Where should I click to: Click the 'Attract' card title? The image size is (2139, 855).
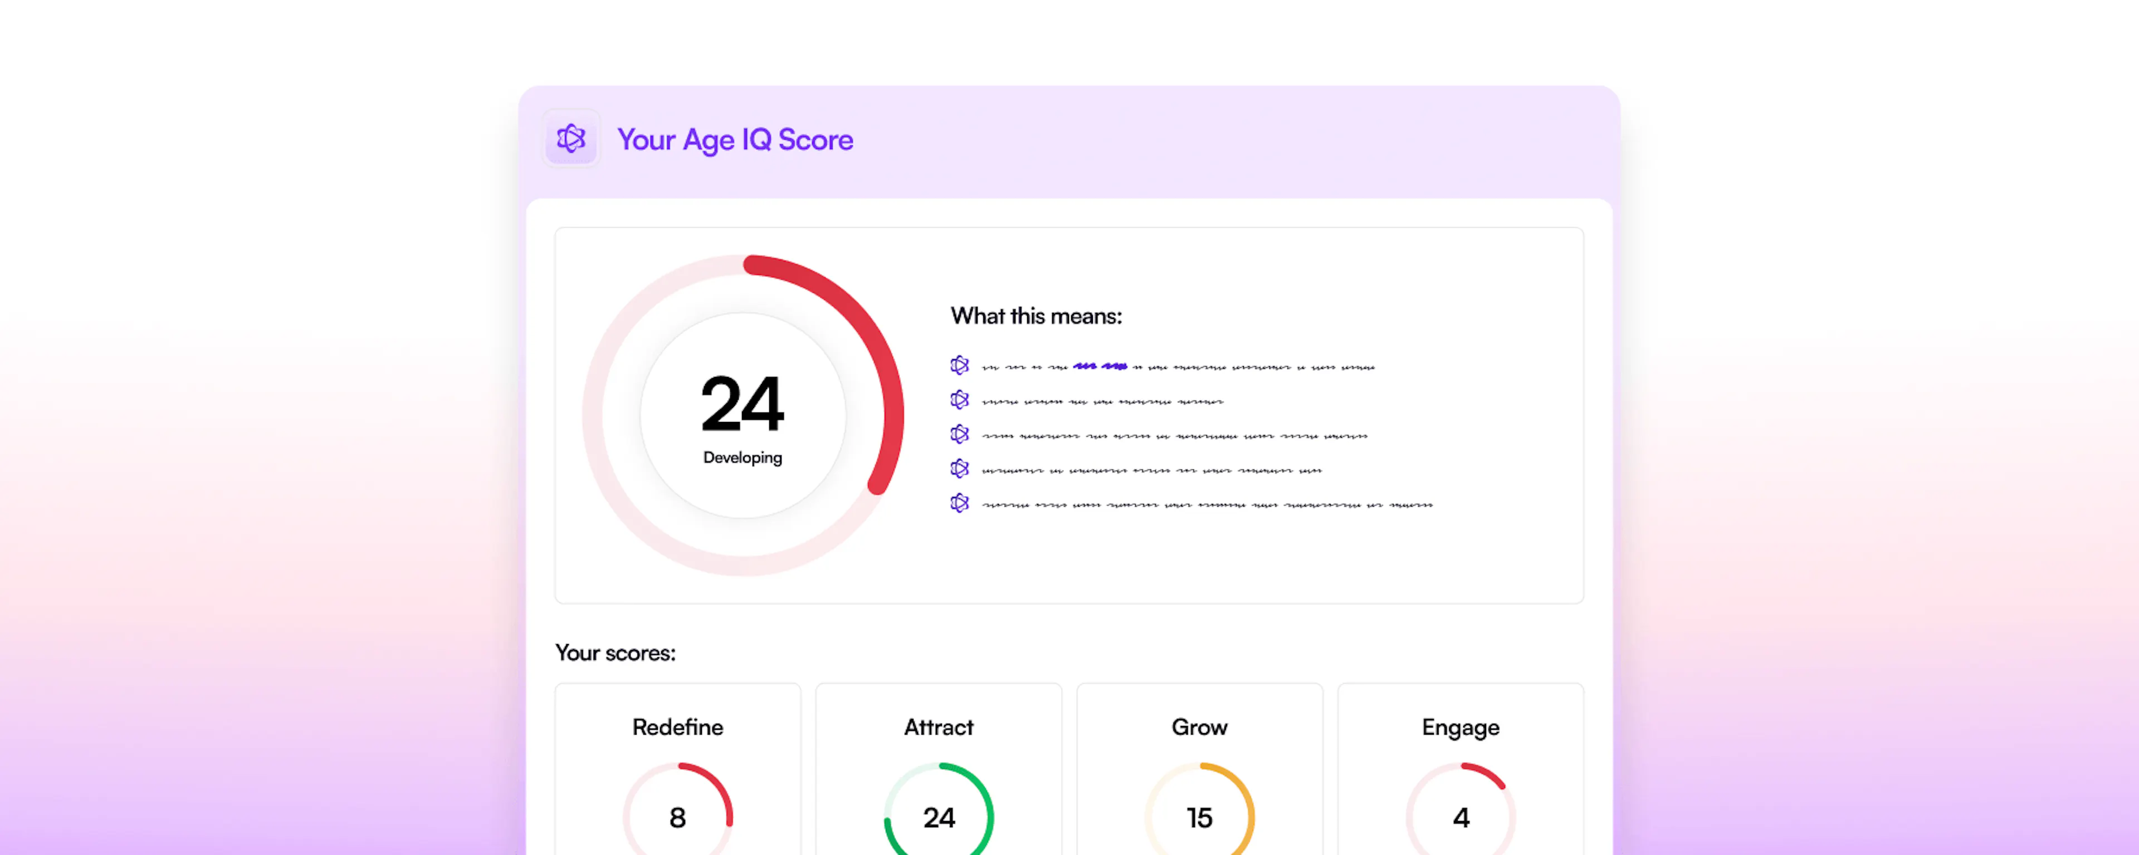(x=938, y=727)
